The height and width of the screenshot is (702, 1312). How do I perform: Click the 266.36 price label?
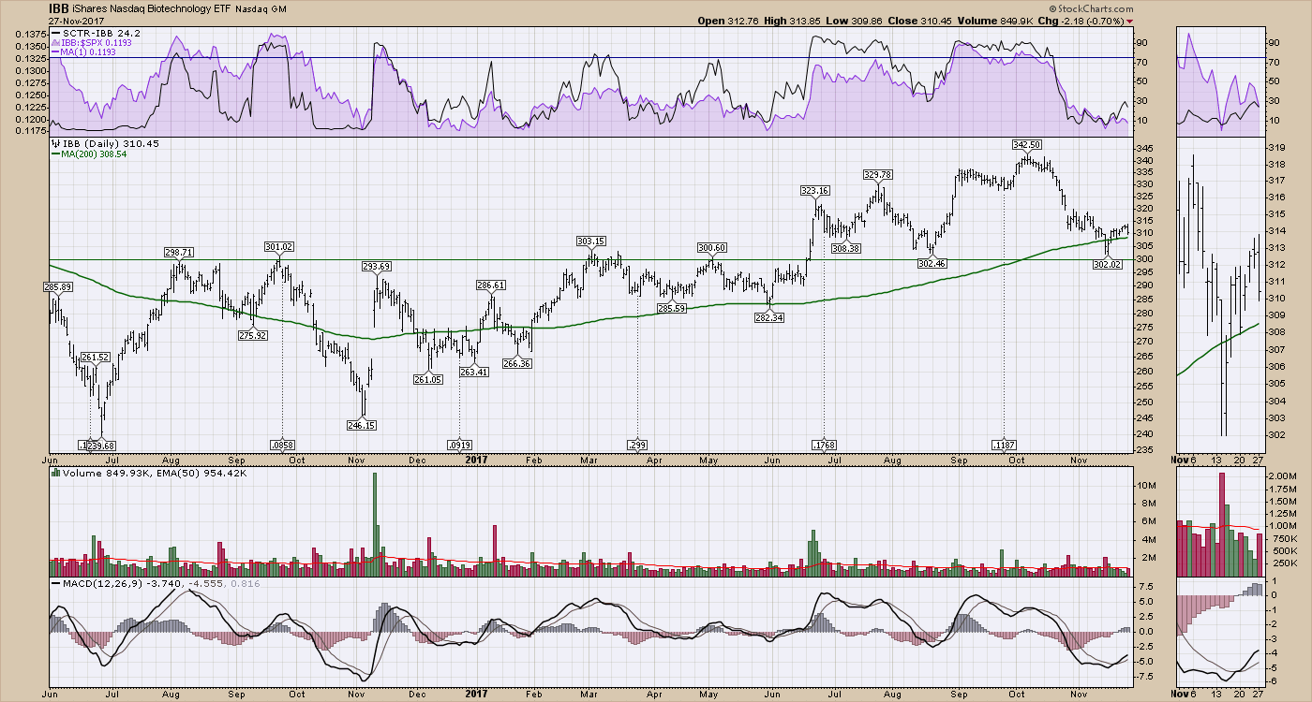[x=517, y=363]
